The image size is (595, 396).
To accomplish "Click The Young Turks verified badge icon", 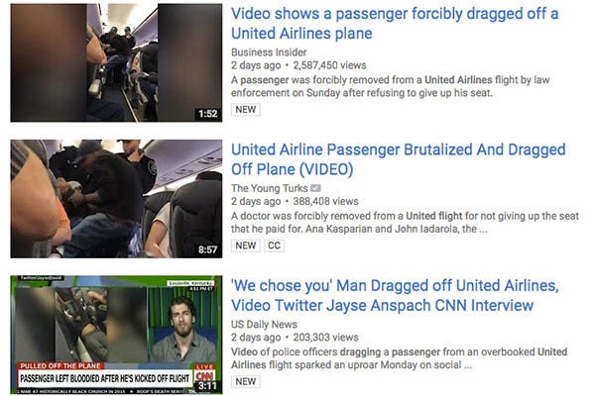I will pos(315,188).
